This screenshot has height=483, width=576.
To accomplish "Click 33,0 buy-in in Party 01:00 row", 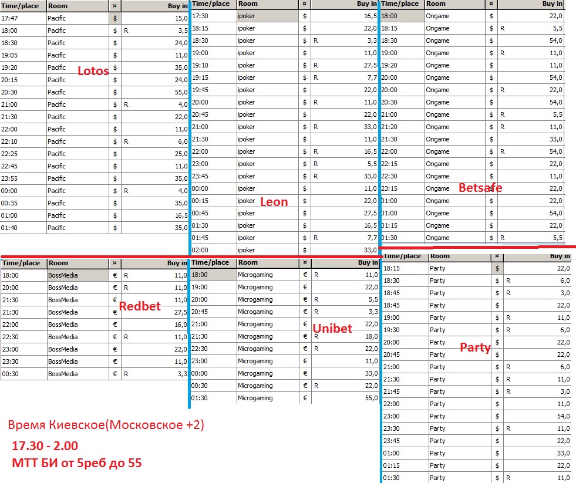I will click(x=537, y=453).
